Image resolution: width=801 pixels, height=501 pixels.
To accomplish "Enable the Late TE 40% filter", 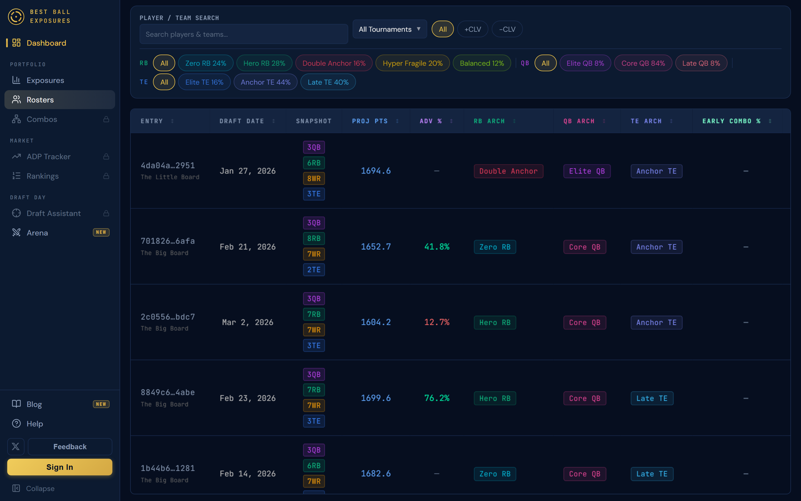I will 328,82.
